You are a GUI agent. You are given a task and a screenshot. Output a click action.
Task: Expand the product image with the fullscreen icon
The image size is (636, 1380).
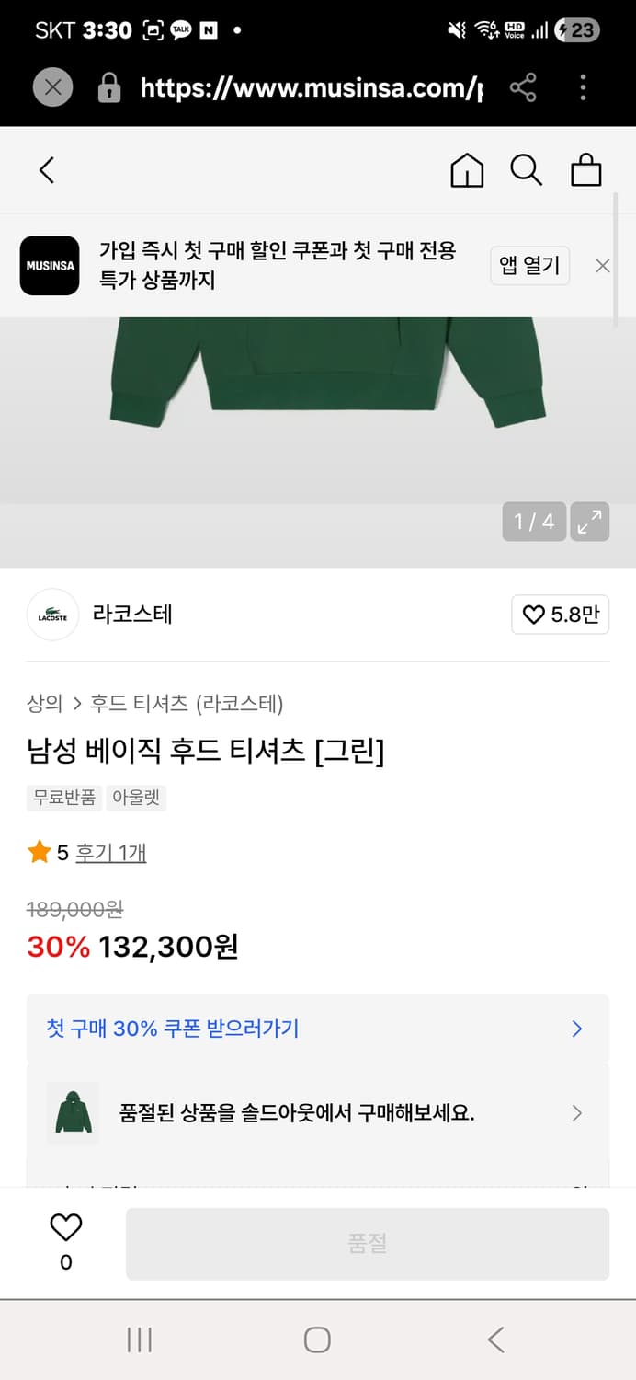(590, 522)
